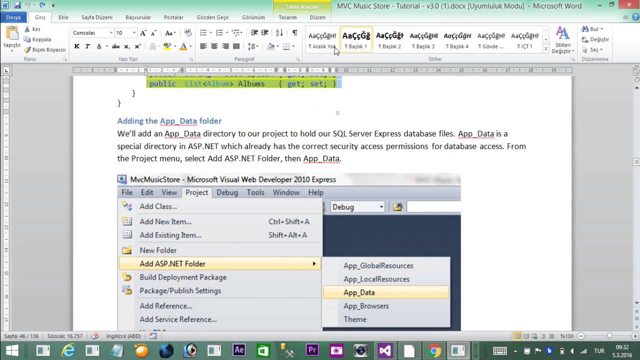Click the Değiştir replace button
The image size is (640, 360).
[595, 39]
